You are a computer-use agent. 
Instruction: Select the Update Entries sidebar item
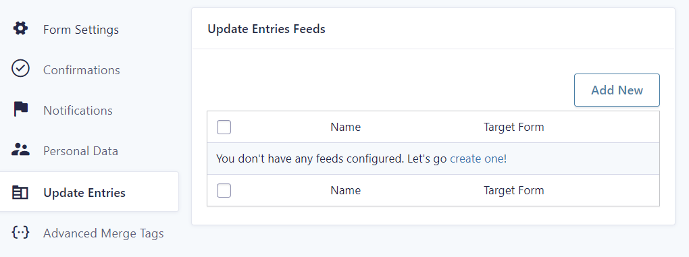(89, 192)
